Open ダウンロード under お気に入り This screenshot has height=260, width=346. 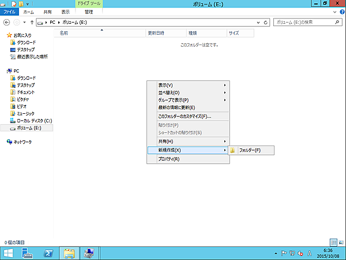[x=23, y=42]
